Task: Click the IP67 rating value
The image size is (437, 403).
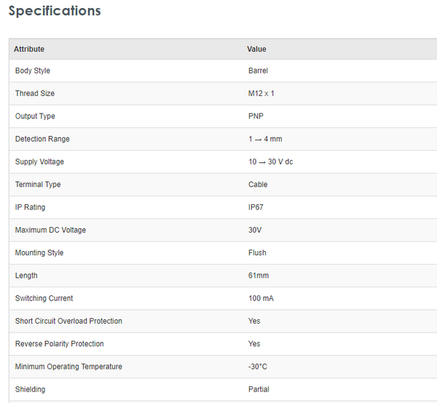Action: [x=256, y=207]
